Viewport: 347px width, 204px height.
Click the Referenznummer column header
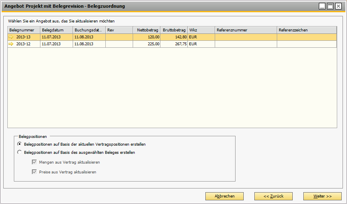click(246, 30)
